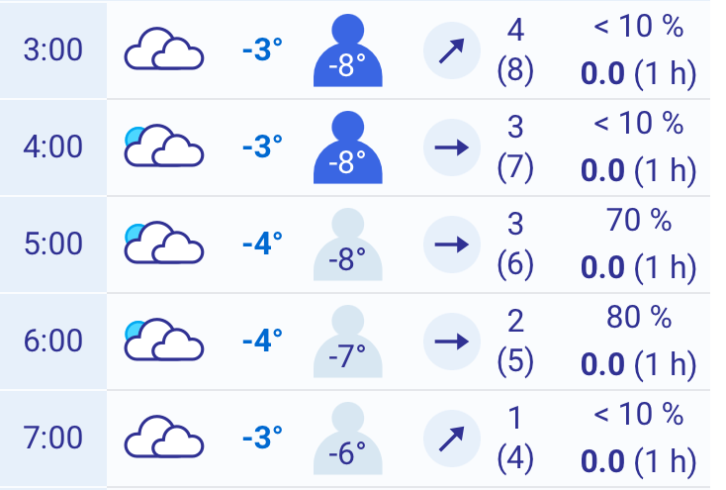The image size is (726, 490).
Task: Select the 3:00 hour row label
Action: click(53, 49)
